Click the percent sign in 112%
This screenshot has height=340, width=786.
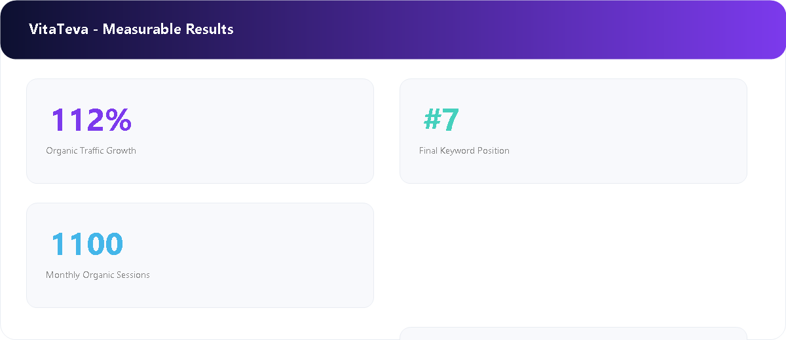[119, 120]
